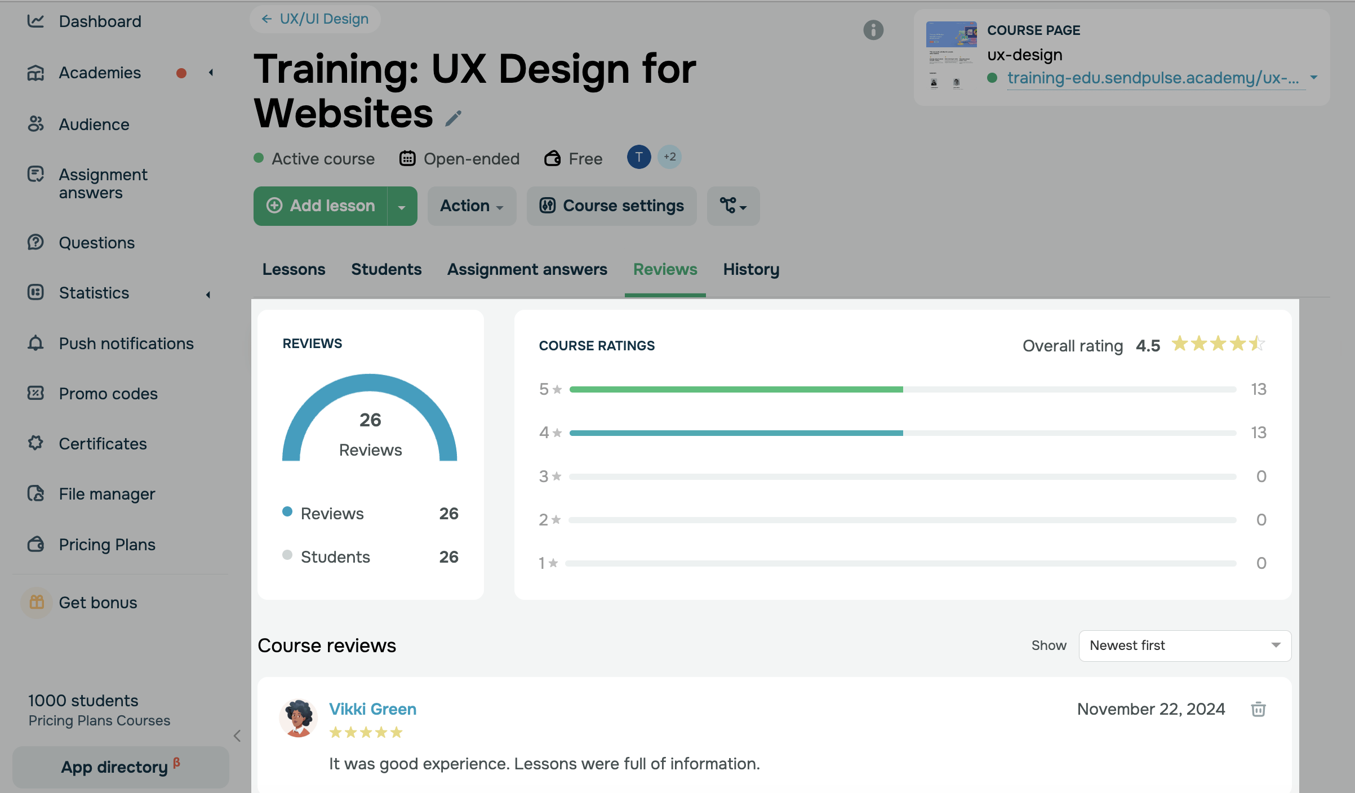Click the Get bonus gift icon
The width and height of the screenshot is (1355, 793).
tap(37, 602)
